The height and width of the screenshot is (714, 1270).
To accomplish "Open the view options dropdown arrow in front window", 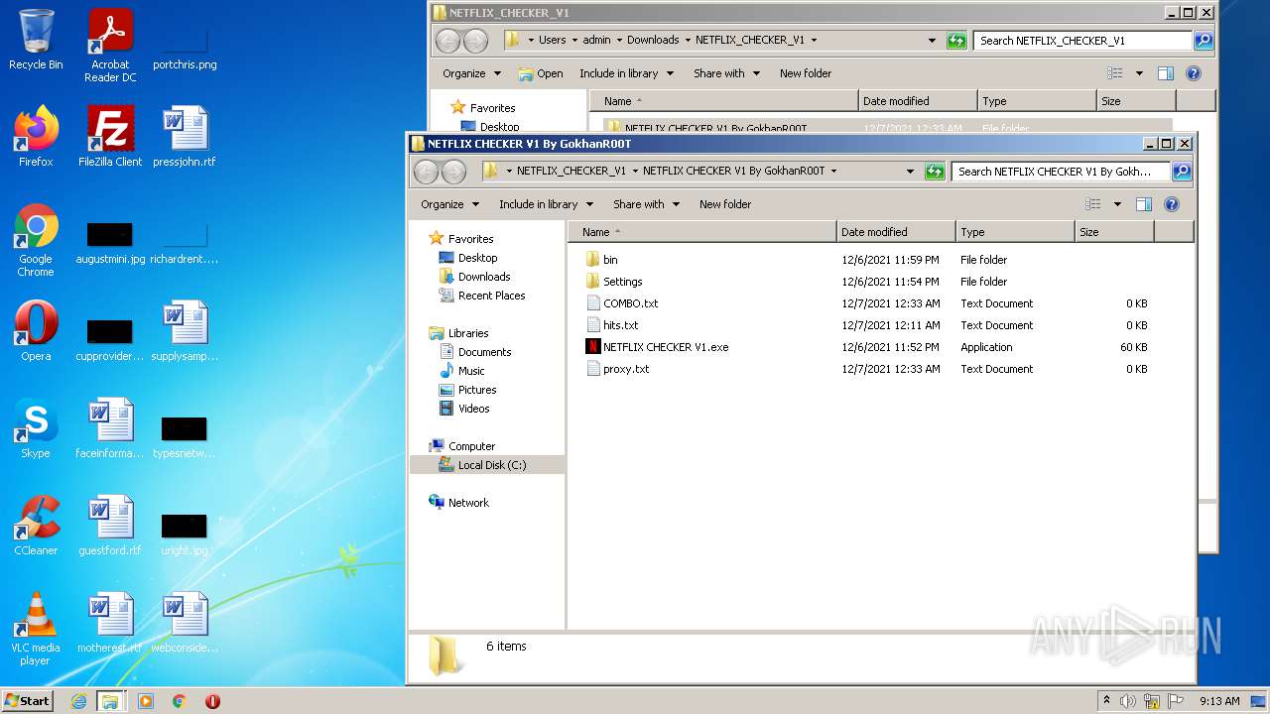I will pos(1117,204).
